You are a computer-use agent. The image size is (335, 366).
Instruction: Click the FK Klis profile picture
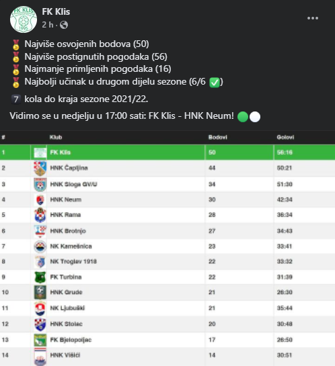coord(24,19)
